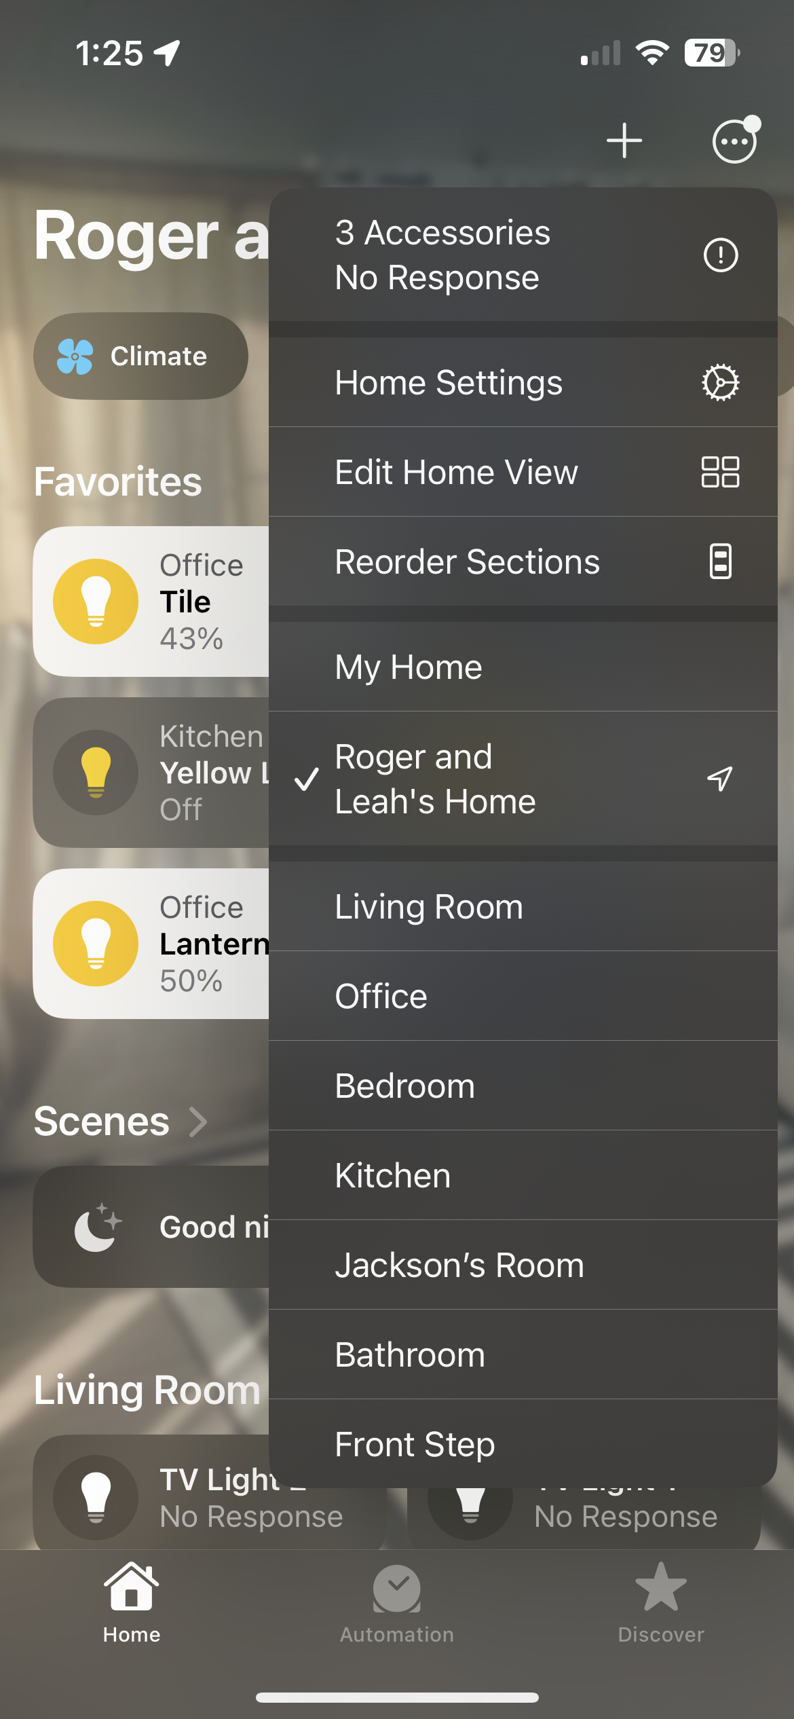Tap the exclamation alert icon
This screenshot has width=794, height=1719.
point(720,255)
